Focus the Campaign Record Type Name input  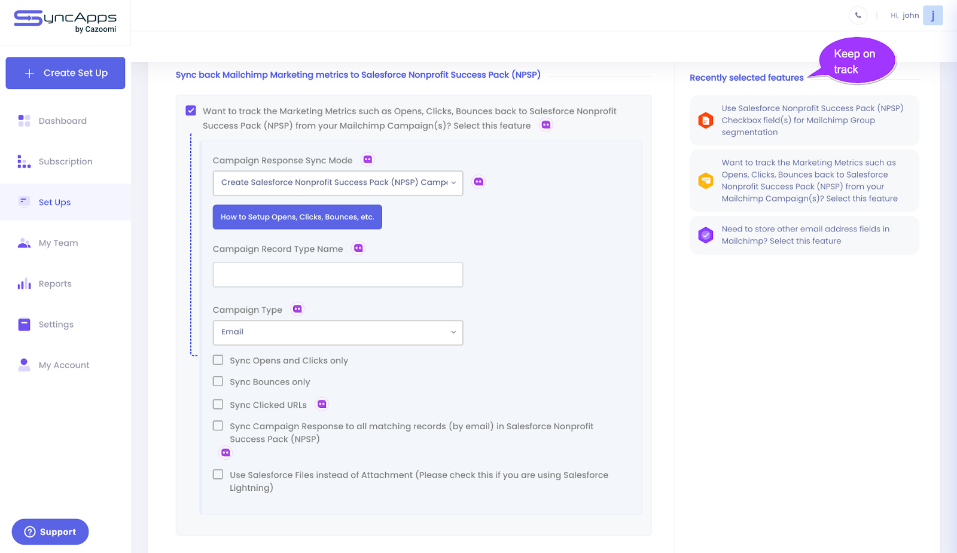[x=338, y=274]
